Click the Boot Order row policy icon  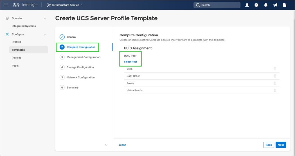(x=275, y=76)
